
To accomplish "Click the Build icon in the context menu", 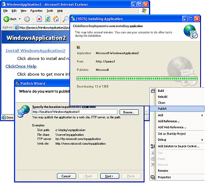I will point(153,90).
